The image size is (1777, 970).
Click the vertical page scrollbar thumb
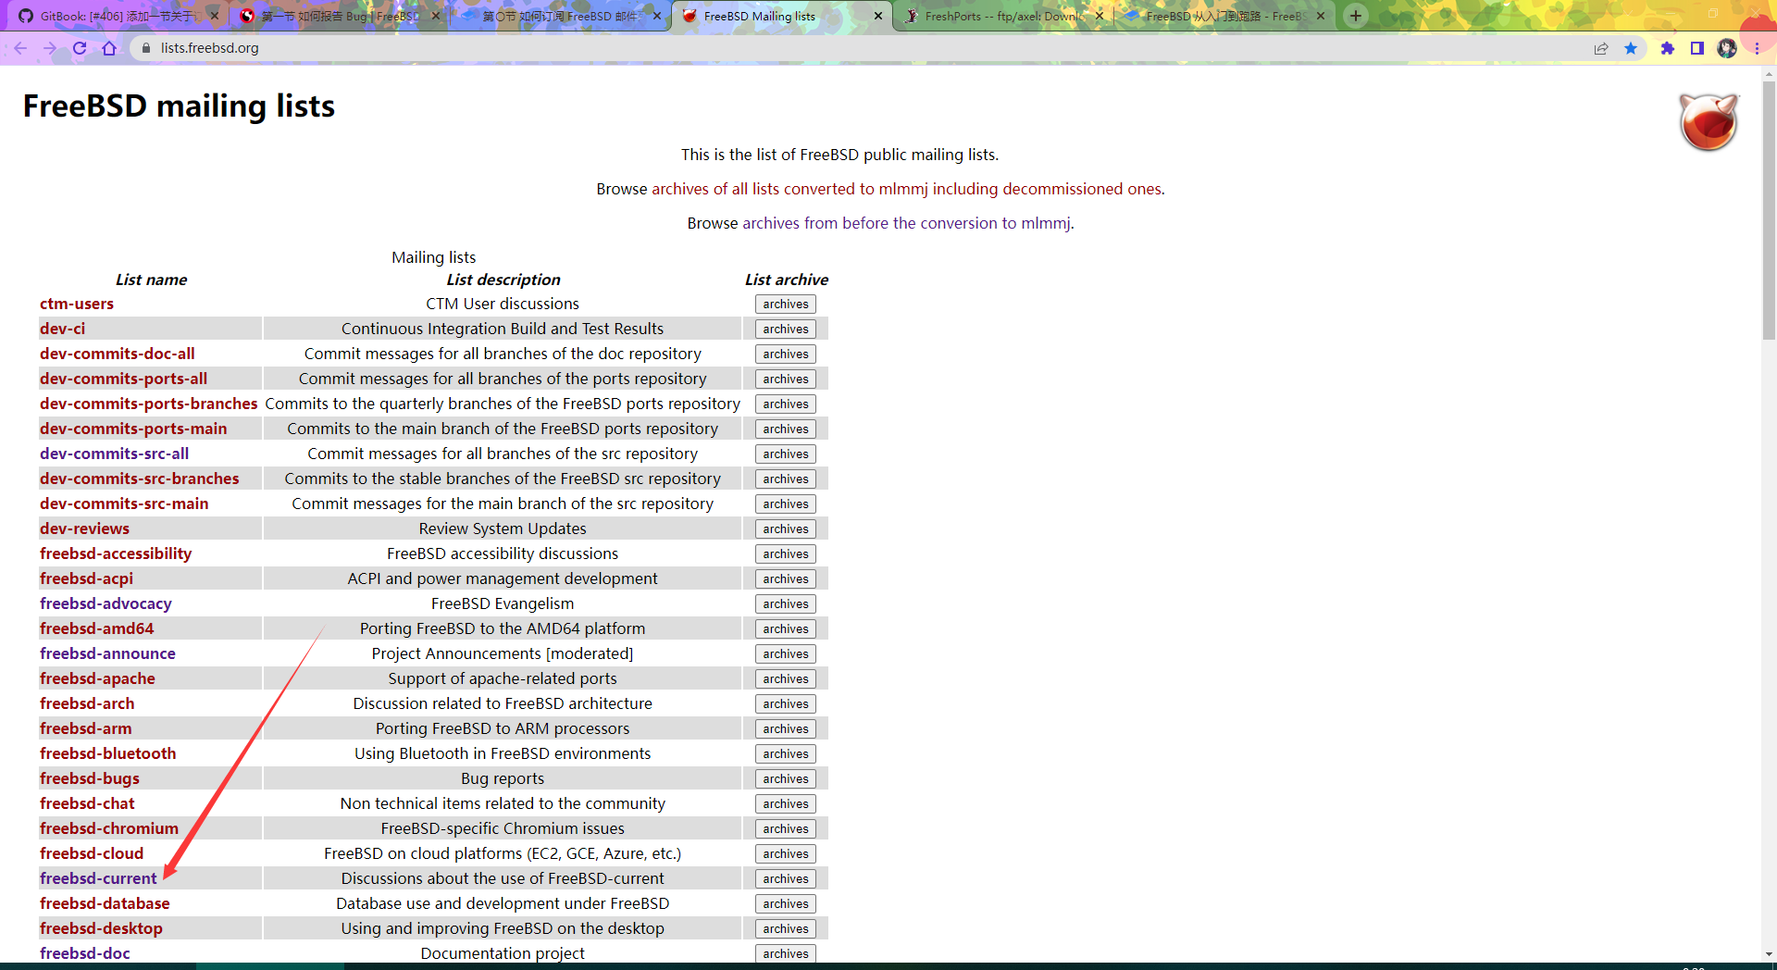pos(1769,210)
